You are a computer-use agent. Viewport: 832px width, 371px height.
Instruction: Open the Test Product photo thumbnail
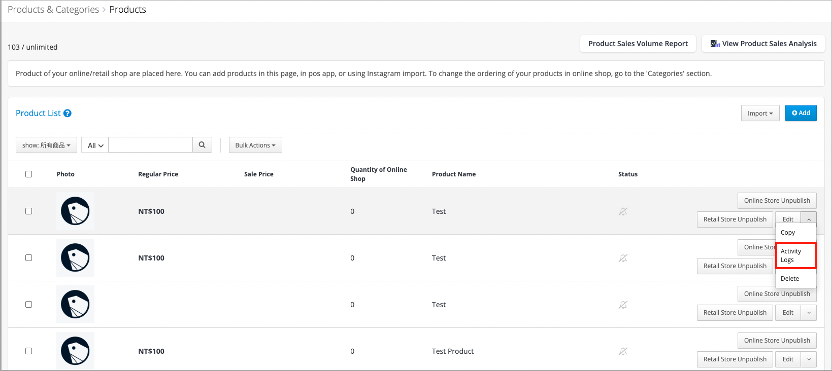[x=75, y=351]
